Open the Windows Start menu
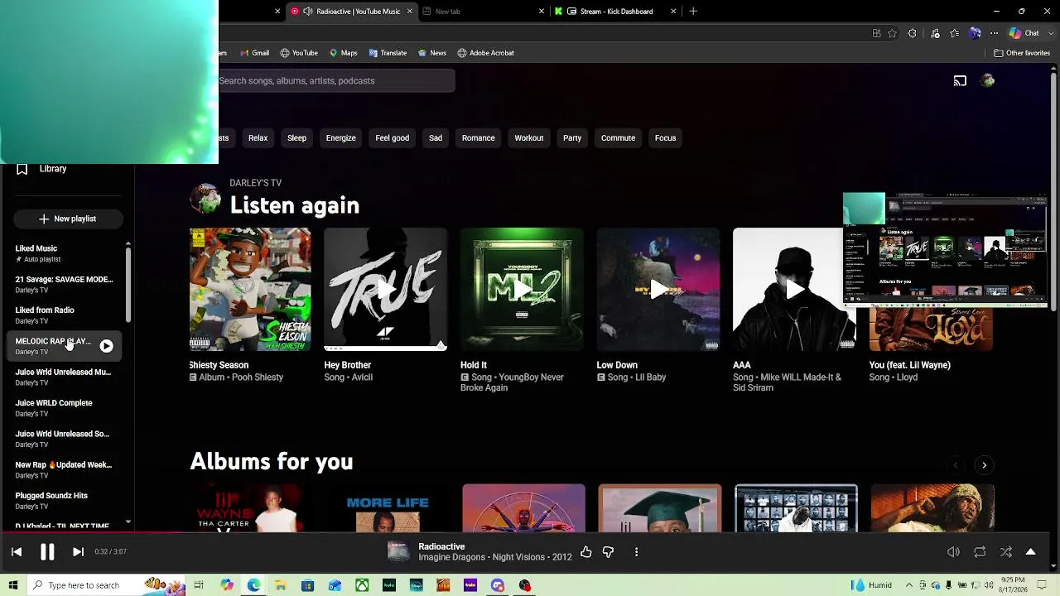Image resolution: width=1060 pixels, height=596 pixels. (12, 585)
